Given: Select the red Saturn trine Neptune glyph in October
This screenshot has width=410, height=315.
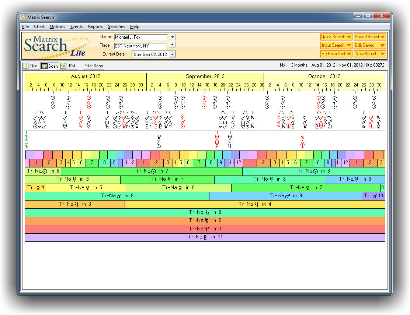Looking at the screenshot, I should click(x=303, y=142).
